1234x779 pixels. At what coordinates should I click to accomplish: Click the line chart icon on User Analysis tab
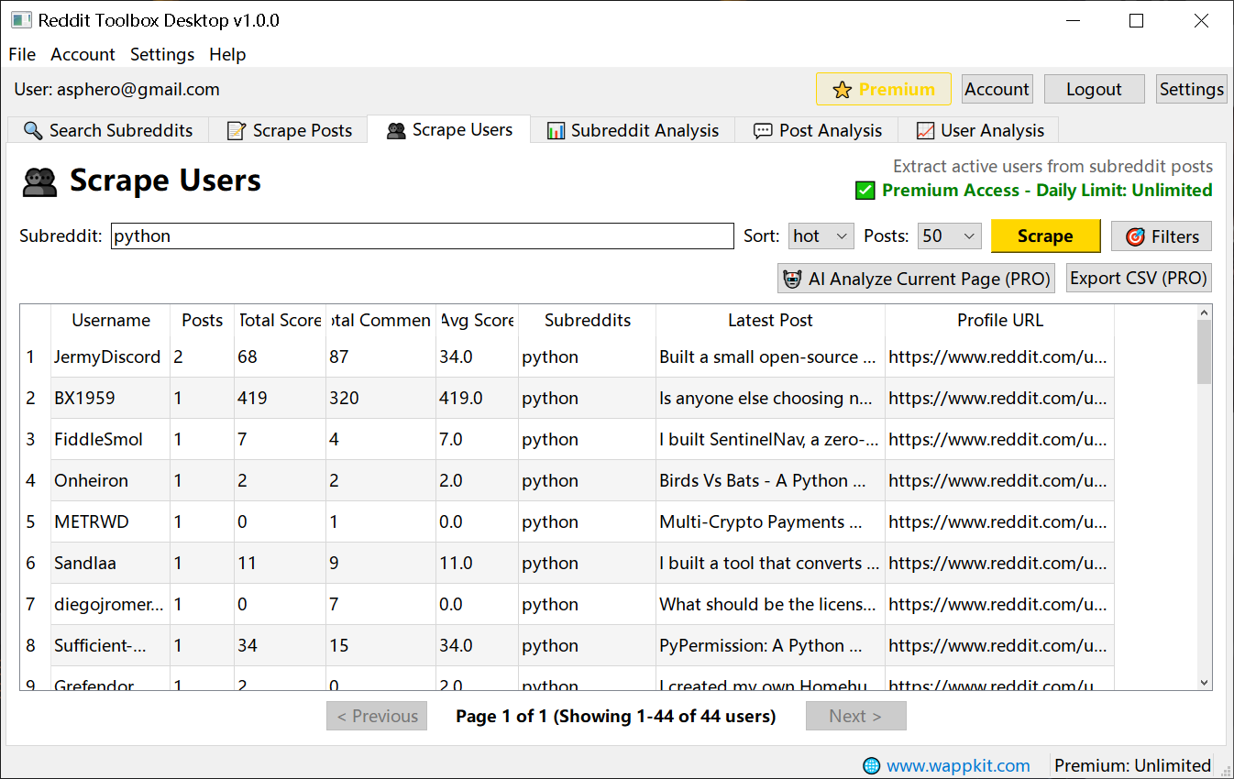tap(925, 130)
